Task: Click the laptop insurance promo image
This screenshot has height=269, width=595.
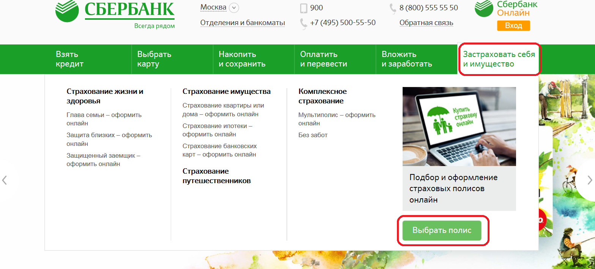Action: coord(459,127)
